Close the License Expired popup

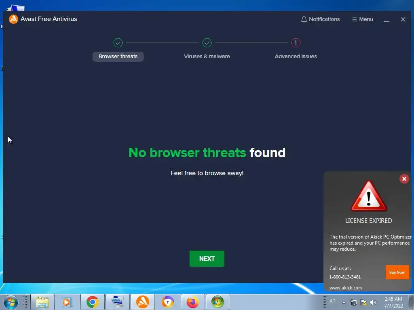coord(404,179)
